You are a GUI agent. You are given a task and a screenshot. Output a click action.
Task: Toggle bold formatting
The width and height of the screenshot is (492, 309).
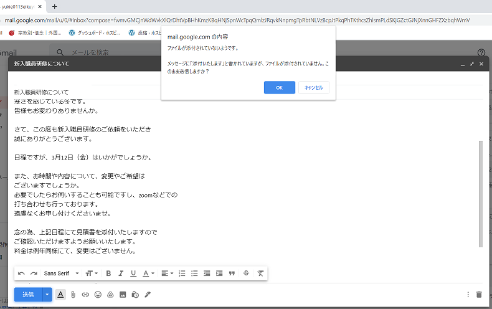click(x=108, y=273)
